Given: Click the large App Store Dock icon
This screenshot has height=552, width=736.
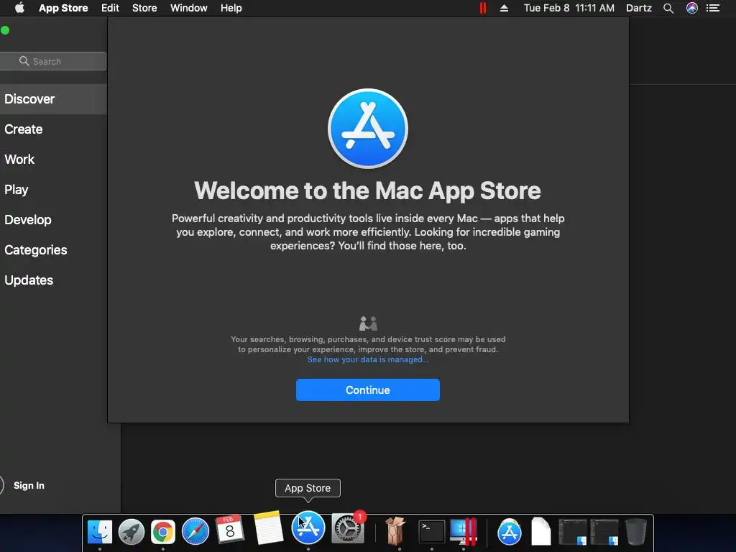Looking at the screenshot, I should point(308,528).
